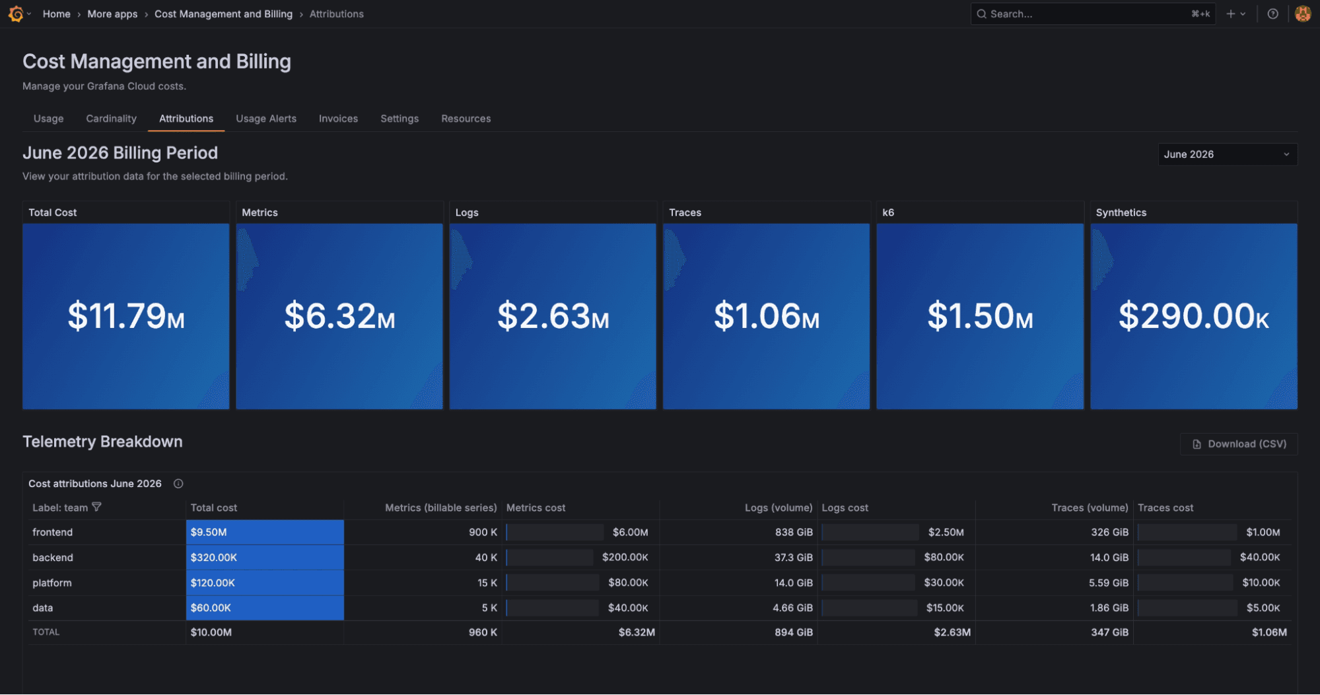Image resolution: width=1320 pixels, height=695 pixels.
Task: Click the $320.00K total cost cell
Action: (x=265, y=558)
